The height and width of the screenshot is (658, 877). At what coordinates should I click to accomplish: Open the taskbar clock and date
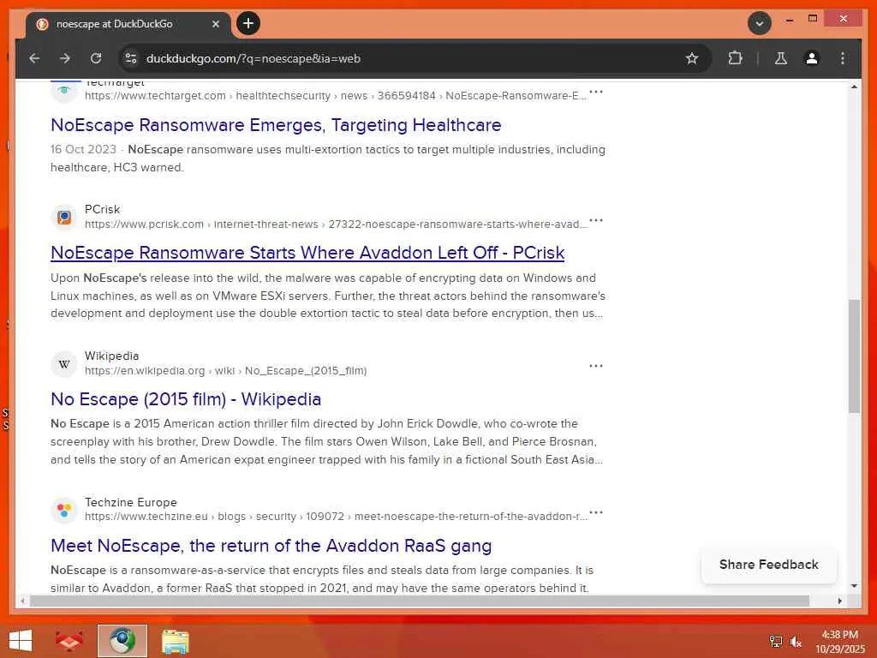839,641
